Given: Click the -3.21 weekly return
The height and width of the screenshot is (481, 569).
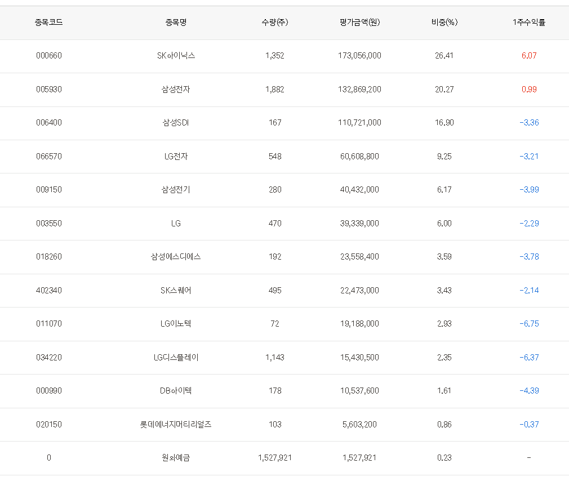Looking at the screenshot, I should [529, 157].
